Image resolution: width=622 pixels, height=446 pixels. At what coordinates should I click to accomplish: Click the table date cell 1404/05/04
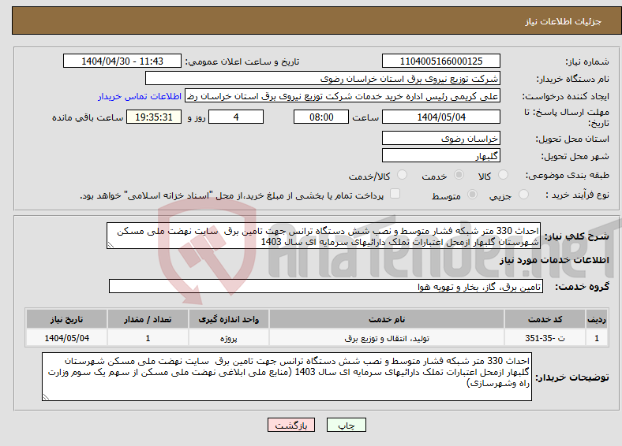click(66, 338)
